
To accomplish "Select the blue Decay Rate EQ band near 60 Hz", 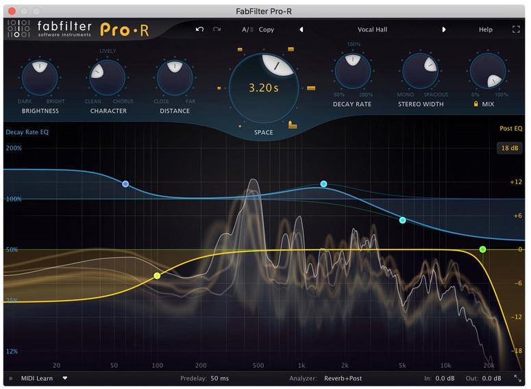I will (x=125, y=184).
